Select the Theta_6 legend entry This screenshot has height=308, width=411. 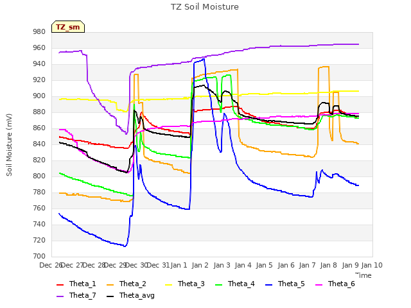(x=335, y=284)
